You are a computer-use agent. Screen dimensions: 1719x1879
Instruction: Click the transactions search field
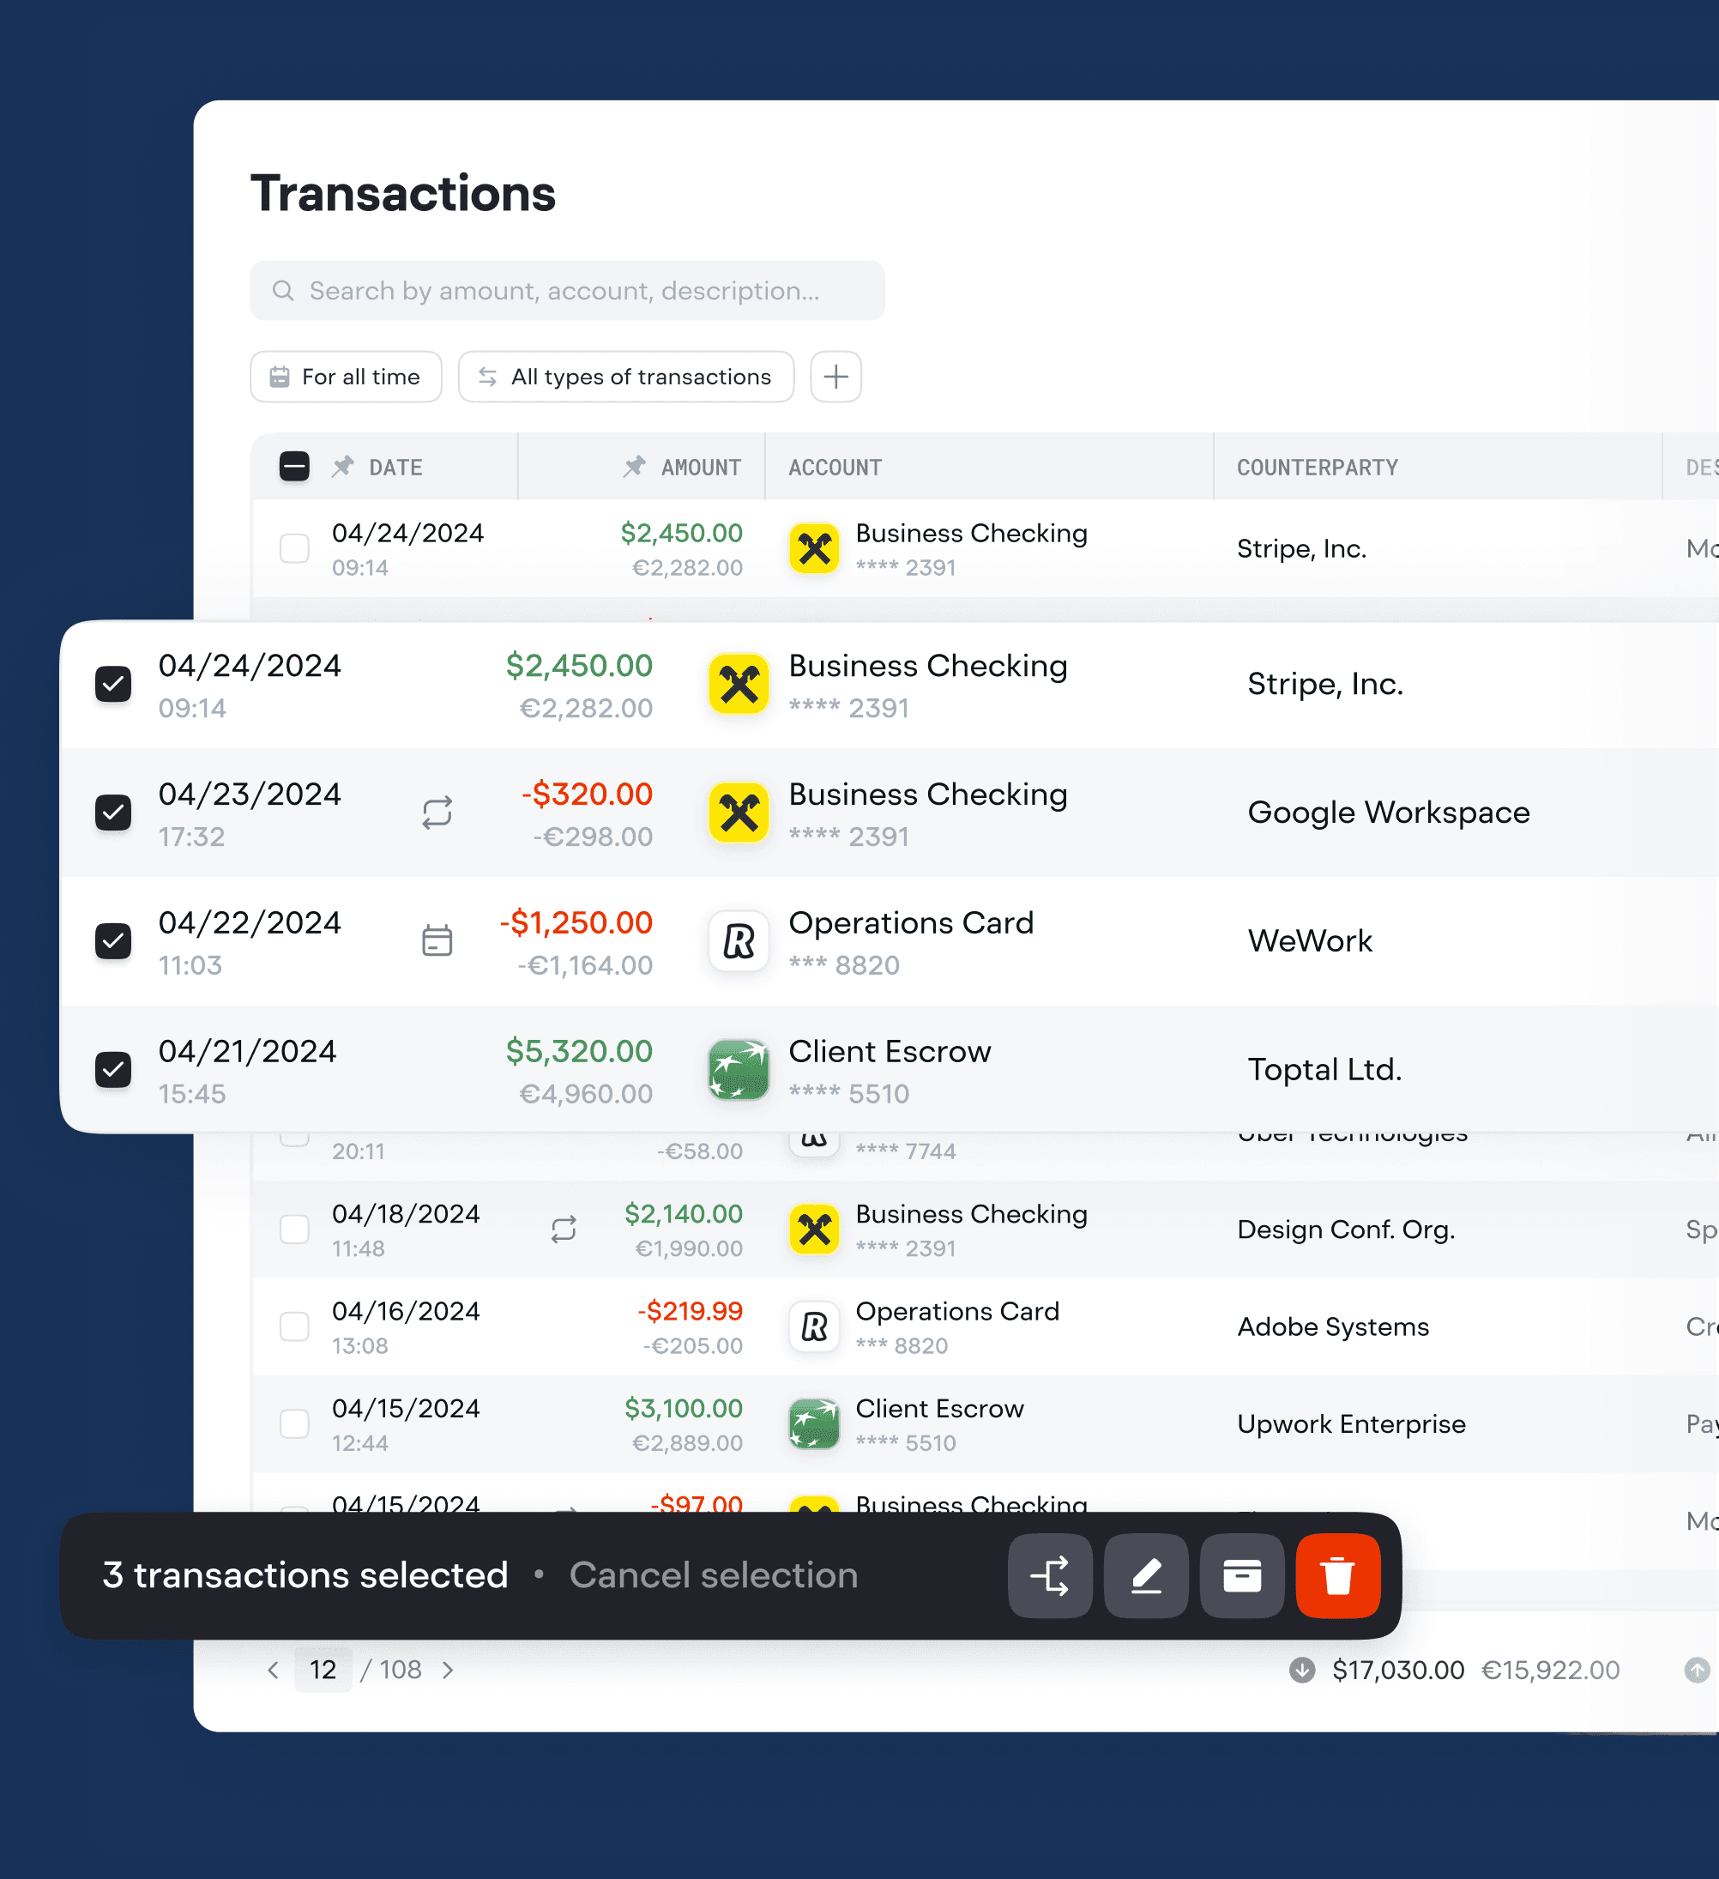pyautogui.click(x=567, y=291)
